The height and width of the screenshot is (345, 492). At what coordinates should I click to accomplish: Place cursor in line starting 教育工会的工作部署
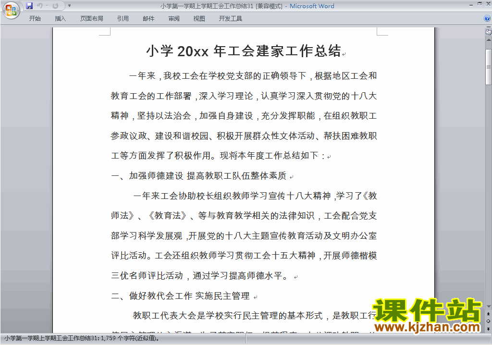[x=244, y=96]
